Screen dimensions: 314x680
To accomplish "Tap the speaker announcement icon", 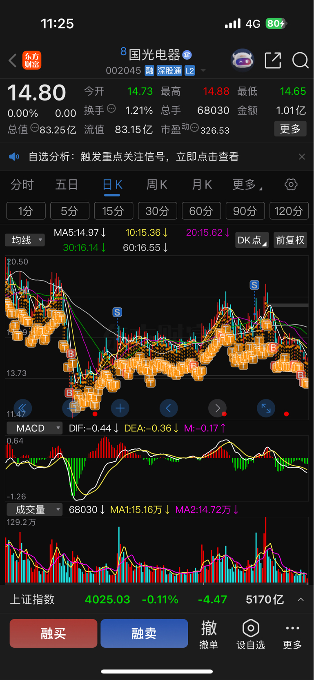I will tap(14, 157).
